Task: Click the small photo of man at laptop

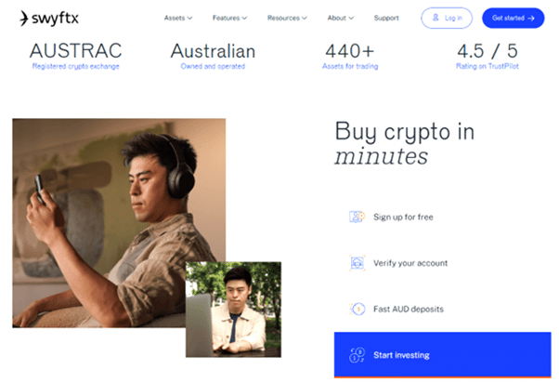Action: (233, 310)
